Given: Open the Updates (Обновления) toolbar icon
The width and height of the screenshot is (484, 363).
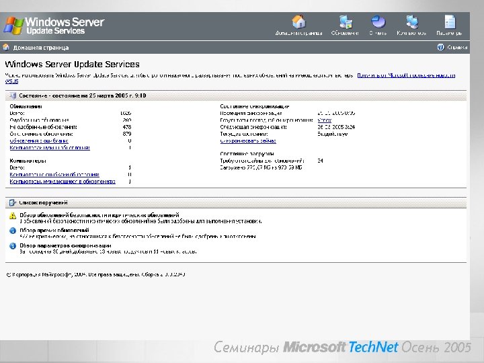Looking at the screenshot, I should 346,22.
